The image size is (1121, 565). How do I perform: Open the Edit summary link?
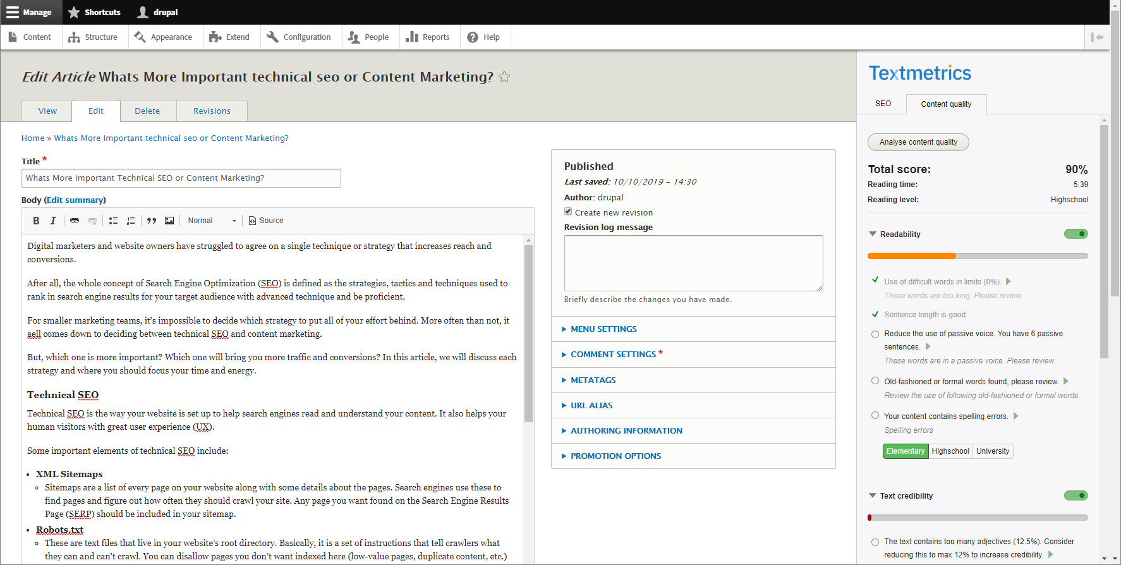coord(75,200)
